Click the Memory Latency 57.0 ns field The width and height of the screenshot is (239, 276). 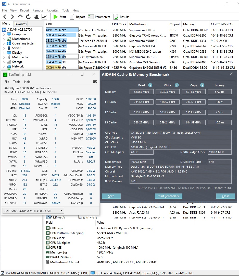click(220, 92)
